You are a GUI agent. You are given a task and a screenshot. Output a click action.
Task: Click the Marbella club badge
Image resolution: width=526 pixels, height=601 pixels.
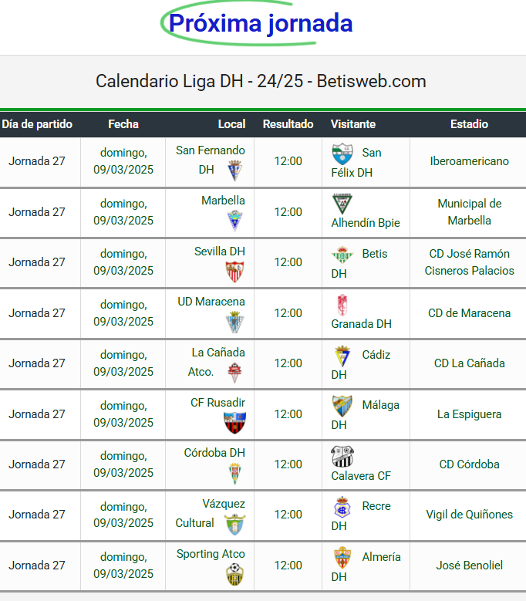click(x=234, y=221)
